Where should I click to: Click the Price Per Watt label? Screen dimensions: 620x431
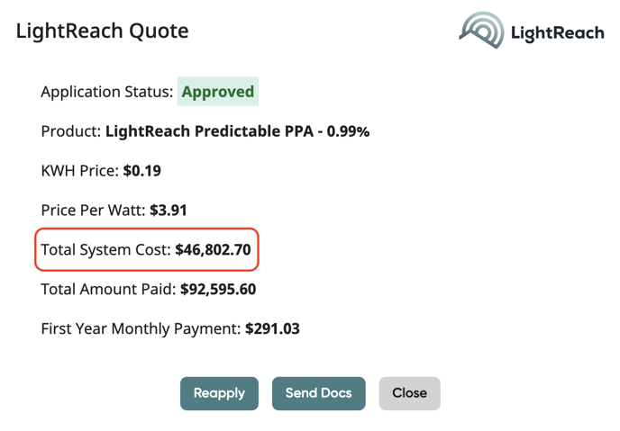[x=94, y=210]
